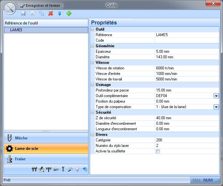
Task: Click the printer icon in toolbar
Action: pyautogui.click(x=32, y=13)
